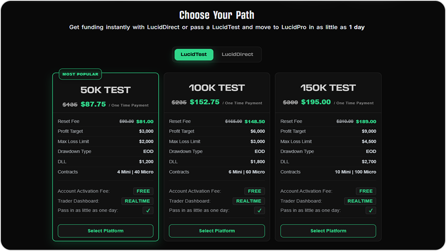Click the FREE activation badge on 100K card
Image resolution: width=446 pixels, height=251 pixels.
pyautogui.click(x=255, y=191)
